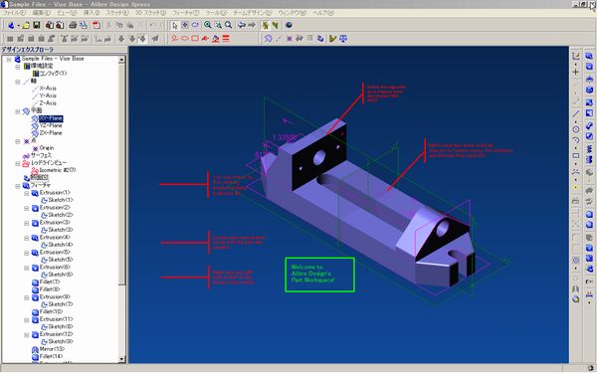Viewport: 597px width, 373px height.
Task: Save with the floppy disk icon
Action: point(37,25)
